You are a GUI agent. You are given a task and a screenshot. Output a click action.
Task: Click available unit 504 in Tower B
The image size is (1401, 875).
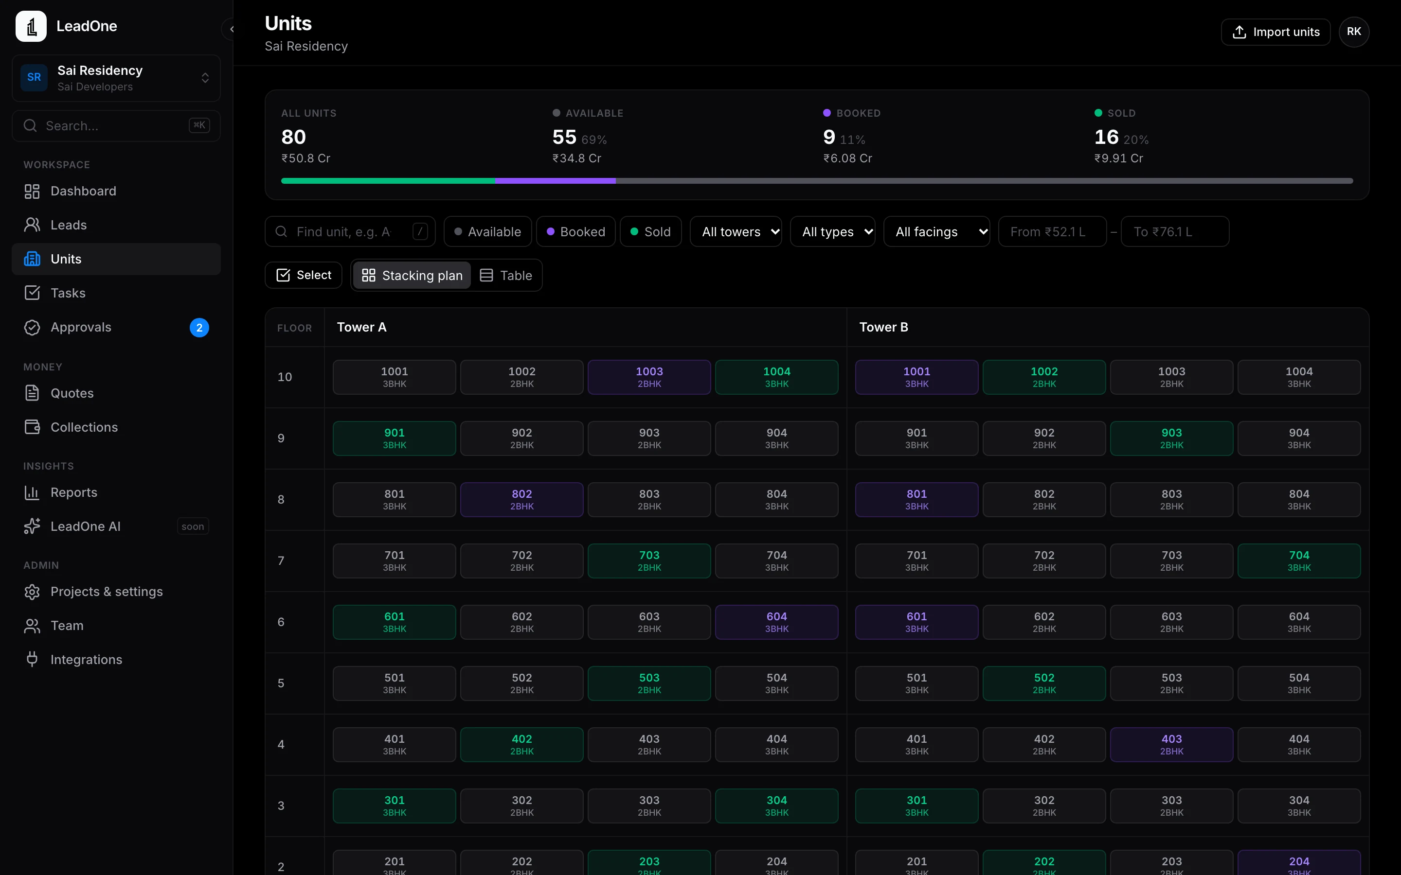tap(1298, 683)
